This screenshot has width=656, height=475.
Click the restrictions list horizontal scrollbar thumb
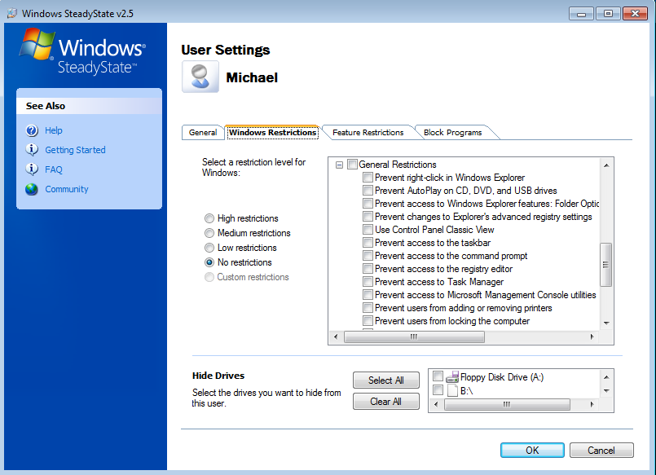(414, 336)
